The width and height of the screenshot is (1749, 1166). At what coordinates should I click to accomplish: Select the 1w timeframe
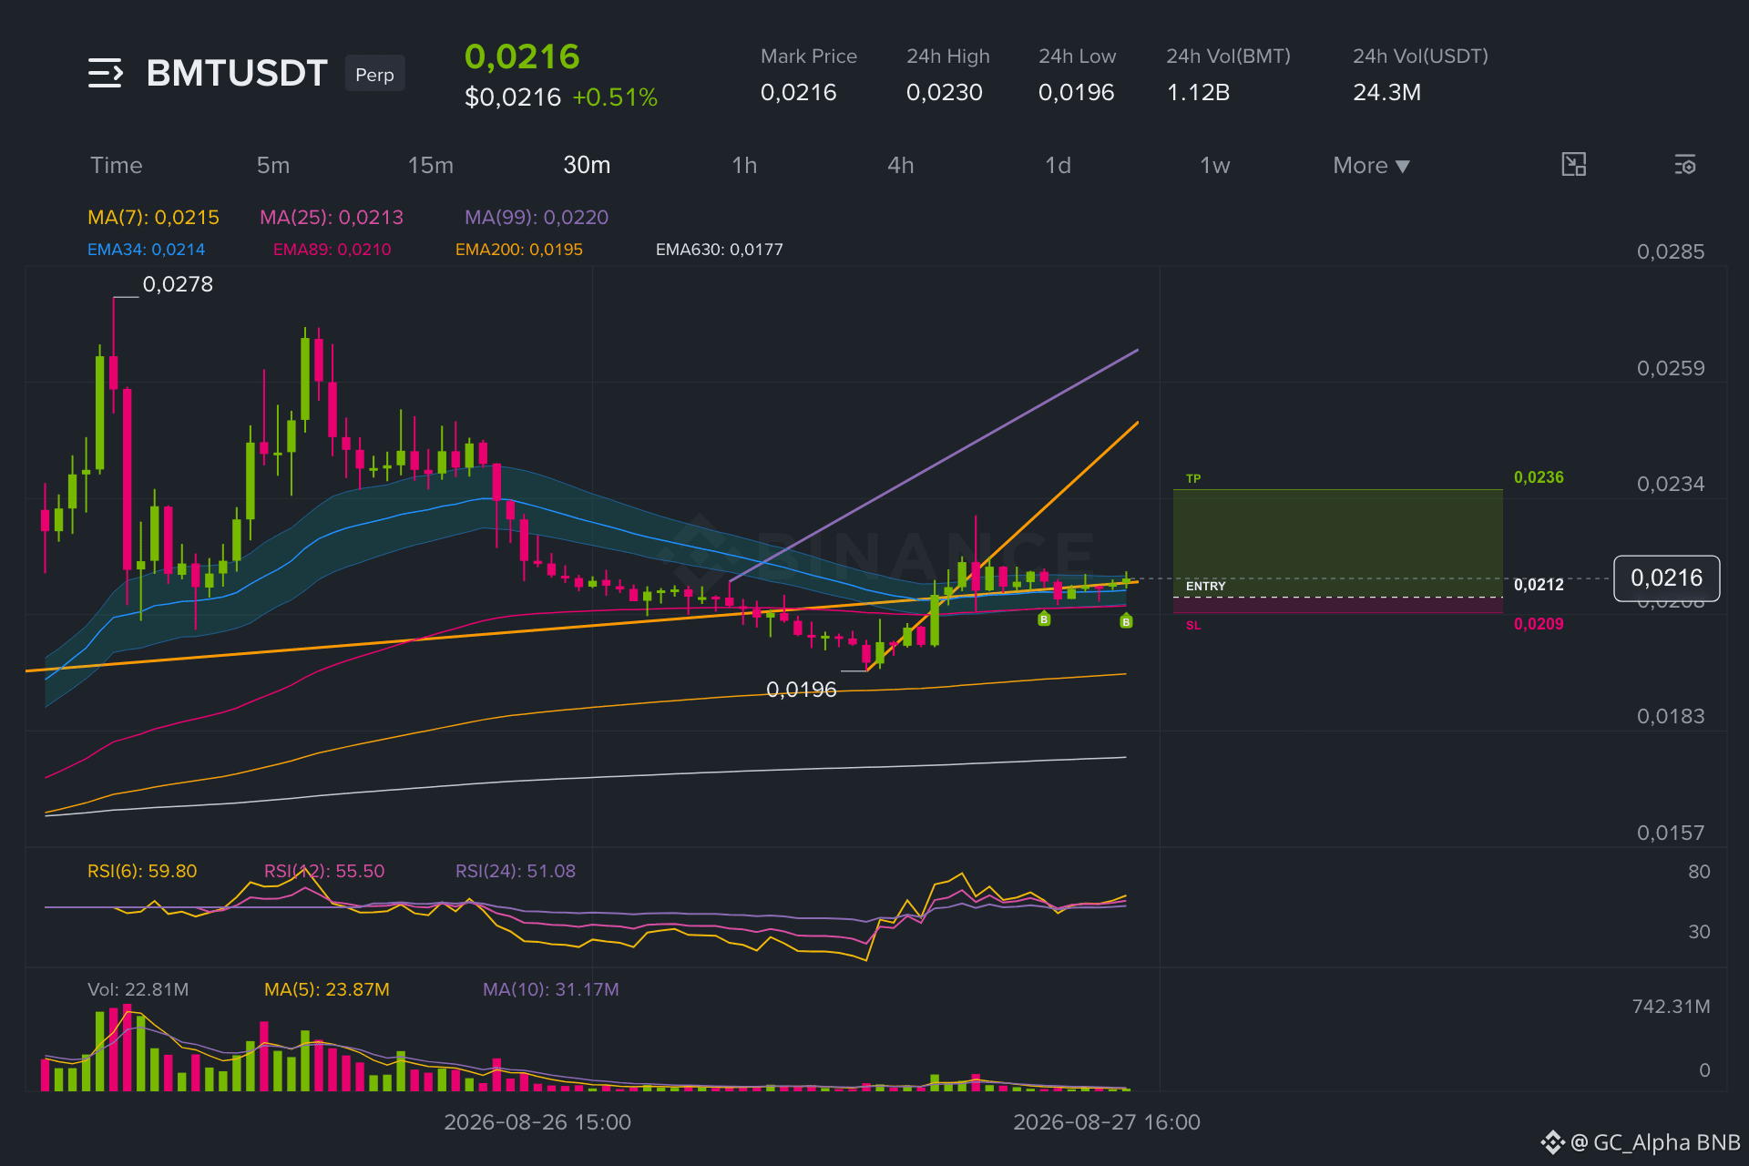click(1214, 165)
